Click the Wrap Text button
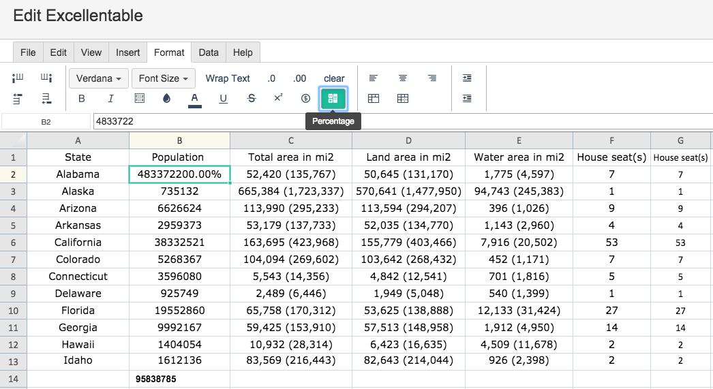Image resolution: width=713 pixels, height=389 pixels. pyautogui.click(x=228, y=78)
